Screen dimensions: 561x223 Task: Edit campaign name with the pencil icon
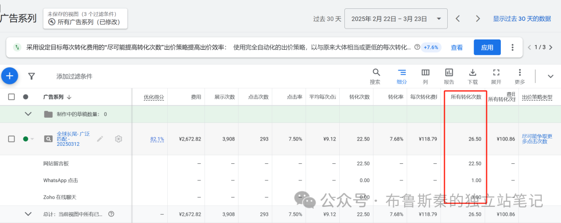100,139
